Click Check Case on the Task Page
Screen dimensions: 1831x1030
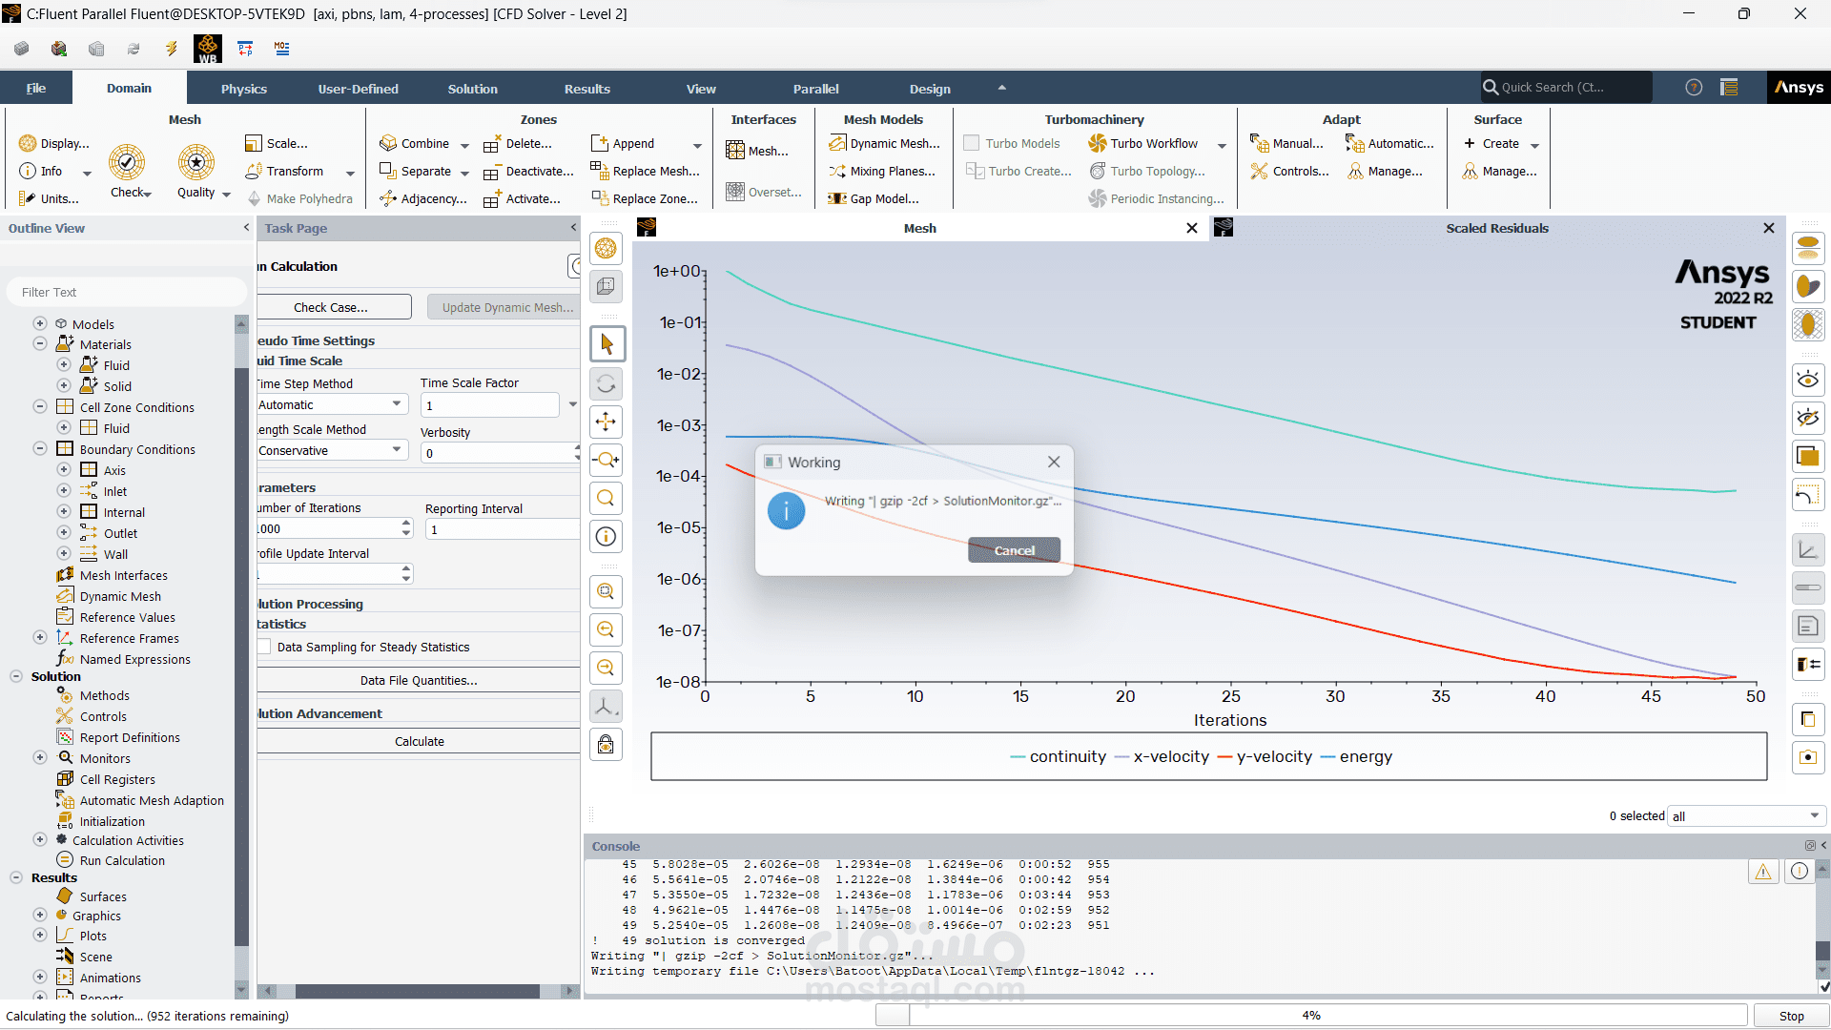pos(333,306)
